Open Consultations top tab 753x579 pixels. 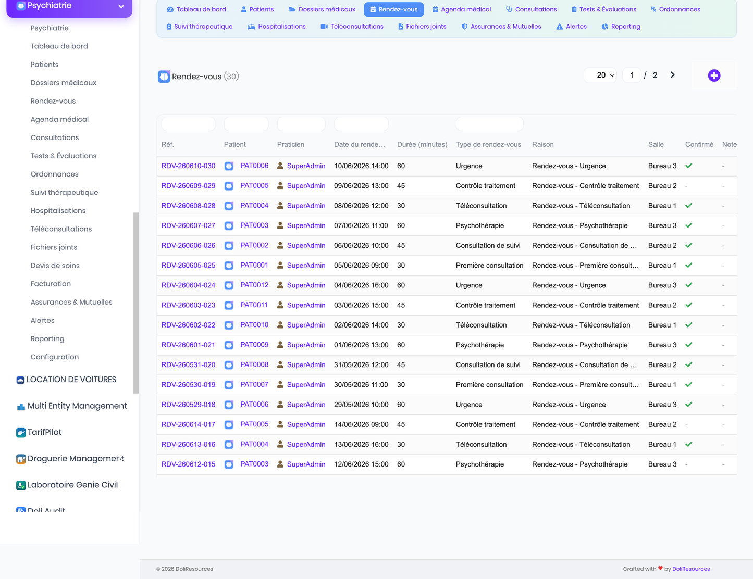pos(531,9)
